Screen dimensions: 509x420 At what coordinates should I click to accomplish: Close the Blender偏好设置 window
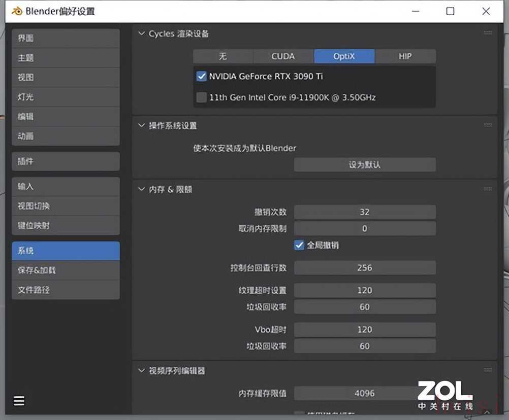tap(486, 11)
